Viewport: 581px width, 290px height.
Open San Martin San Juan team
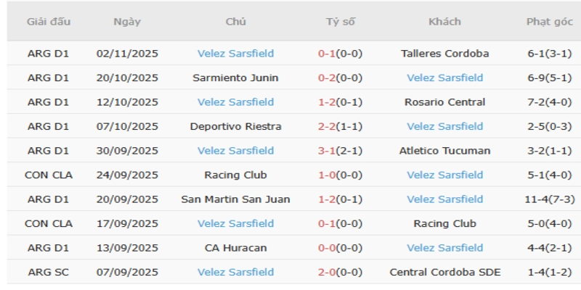[x=235, y=199]
